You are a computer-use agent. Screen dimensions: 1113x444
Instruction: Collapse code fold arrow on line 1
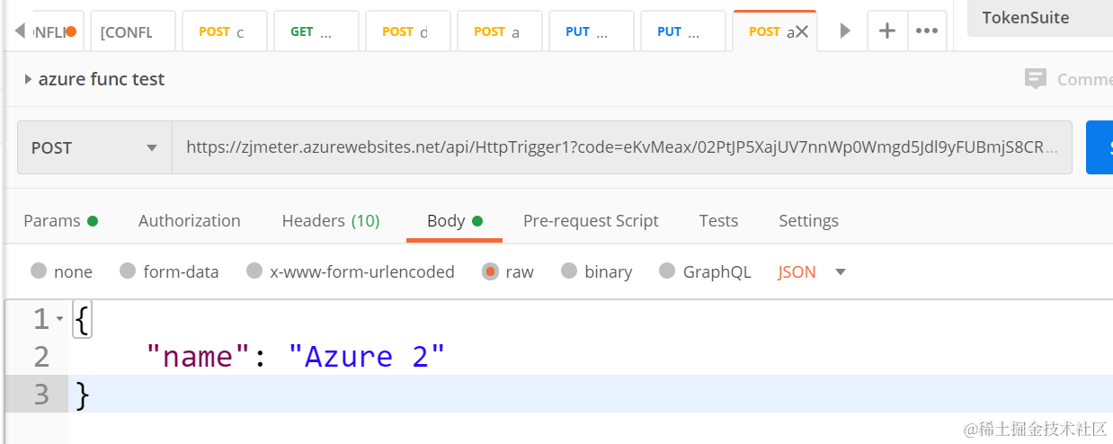point(59,319)
